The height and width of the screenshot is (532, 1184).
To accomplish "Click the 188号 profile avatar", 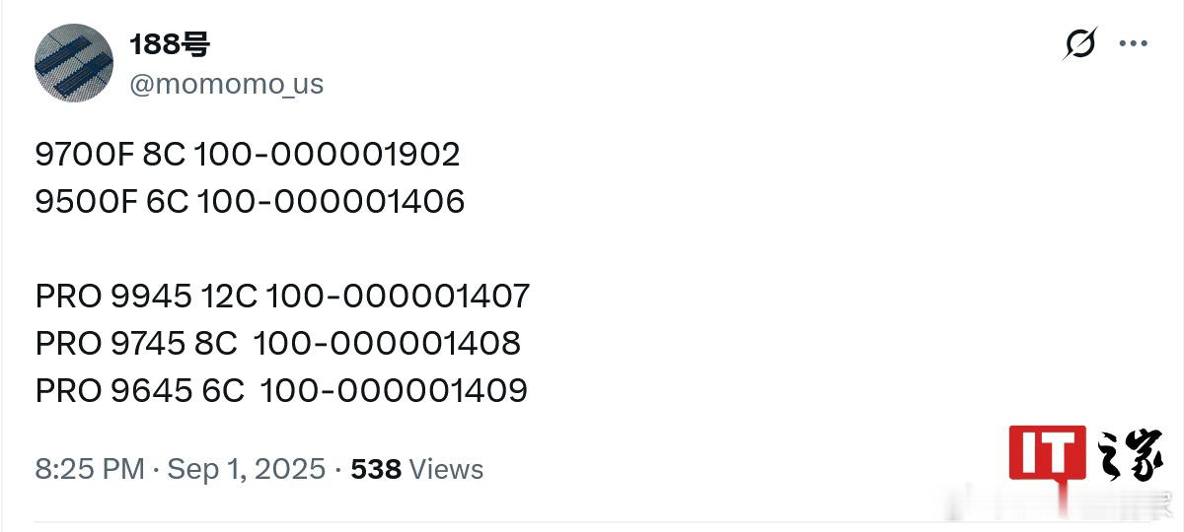I will coord(74,62).
